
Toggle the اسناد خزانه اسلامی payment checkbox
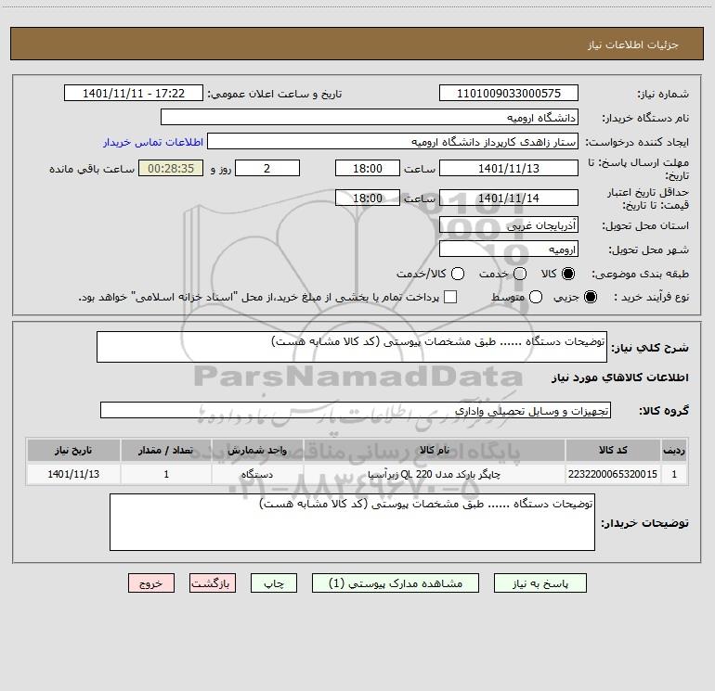pos(450,297)
